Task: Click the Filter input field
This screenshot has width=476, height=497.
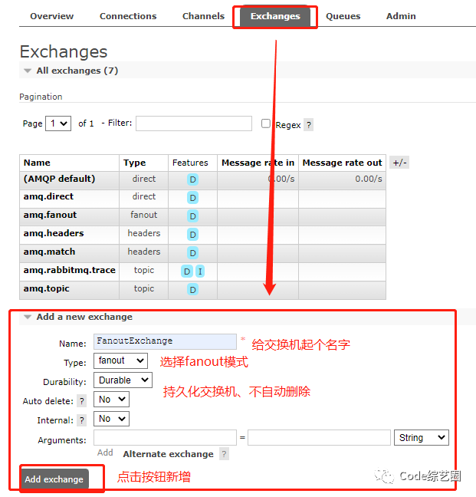Action: [194, 123]
